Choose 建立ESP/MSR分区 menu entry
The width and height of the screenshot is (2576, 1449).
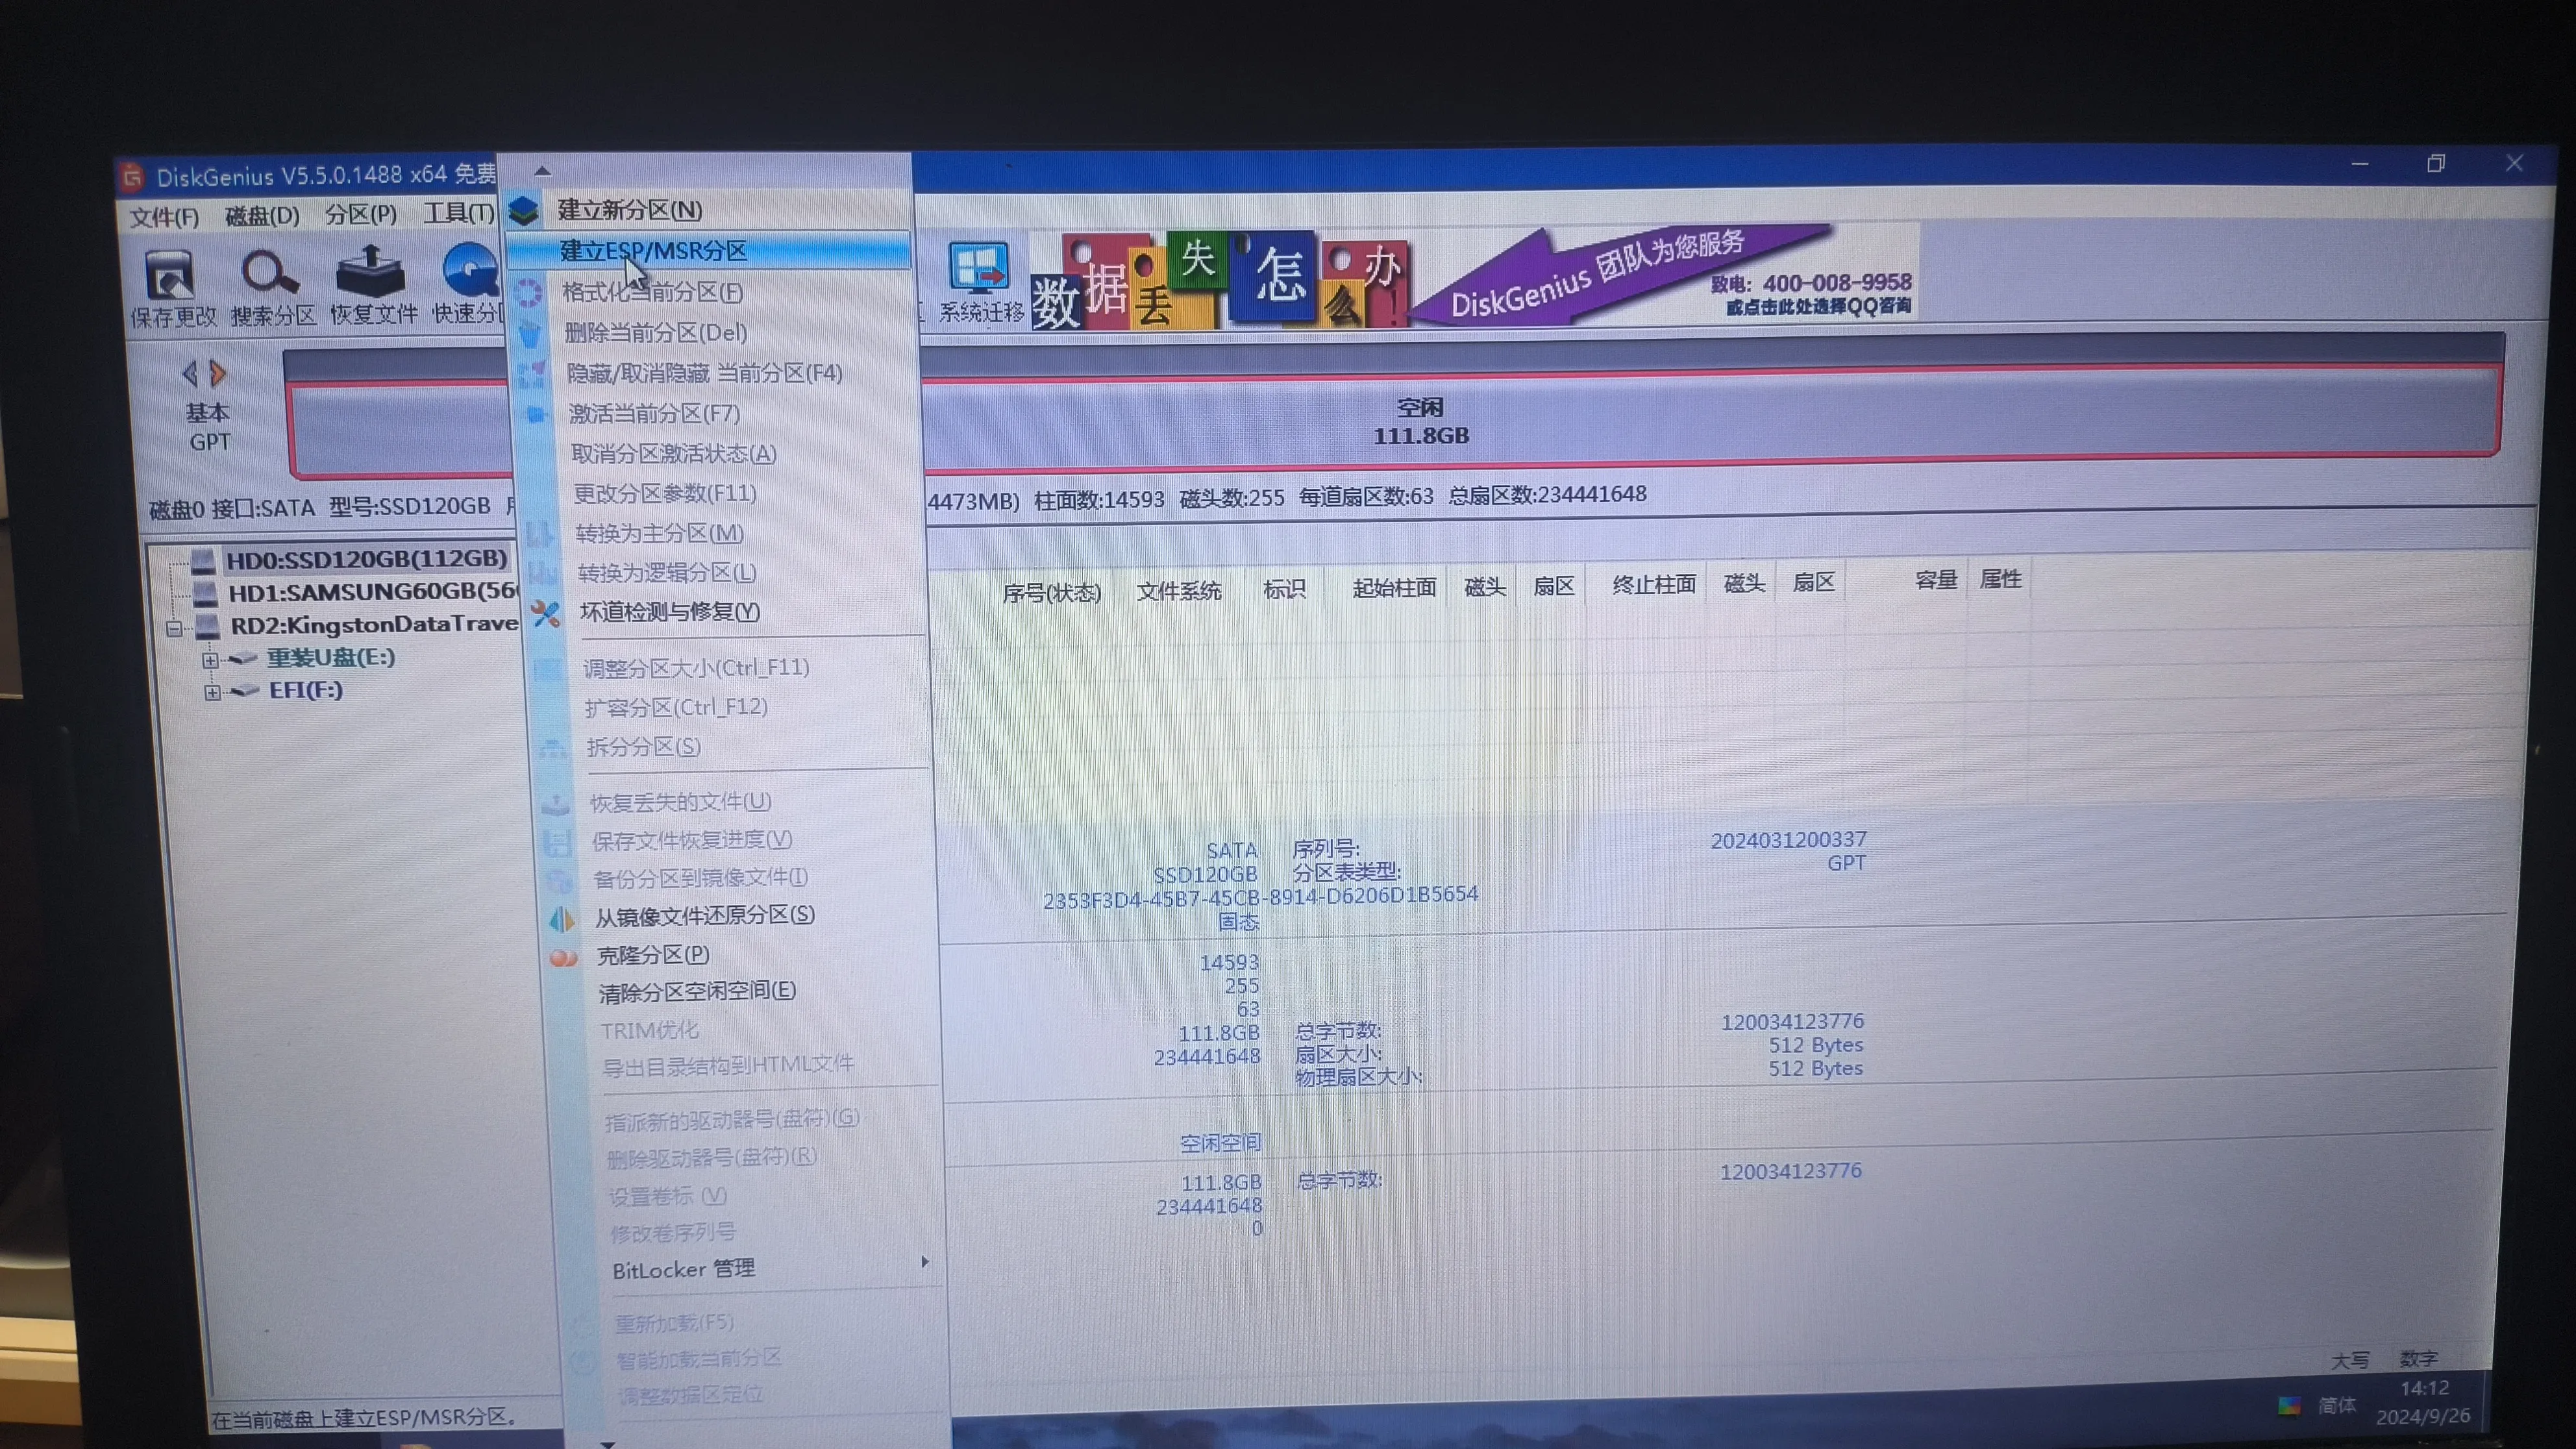tap(708, 250)
